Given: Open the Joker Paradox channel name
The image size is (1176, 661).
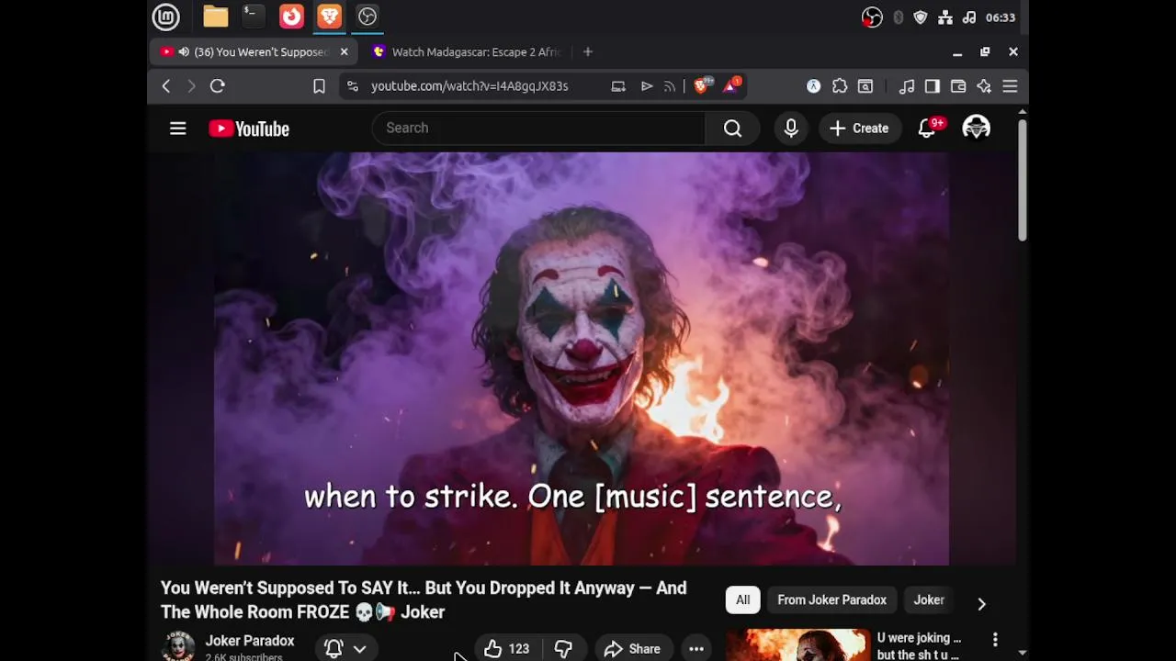Looking at the screenshot, I should coord(250,641).
